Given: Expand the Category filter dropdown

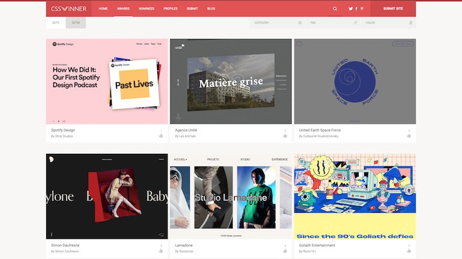Looking at the screenshot, I should click(x=277, y=23).
